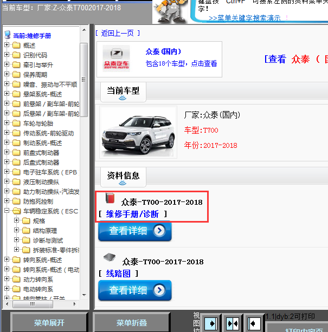
Task: Click the 识别代码 folder icon
Action: [16, 55]
